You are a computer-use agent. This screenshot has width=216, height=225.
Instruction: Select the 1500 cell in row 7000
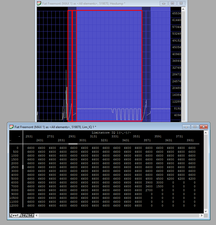pos(160,186)
